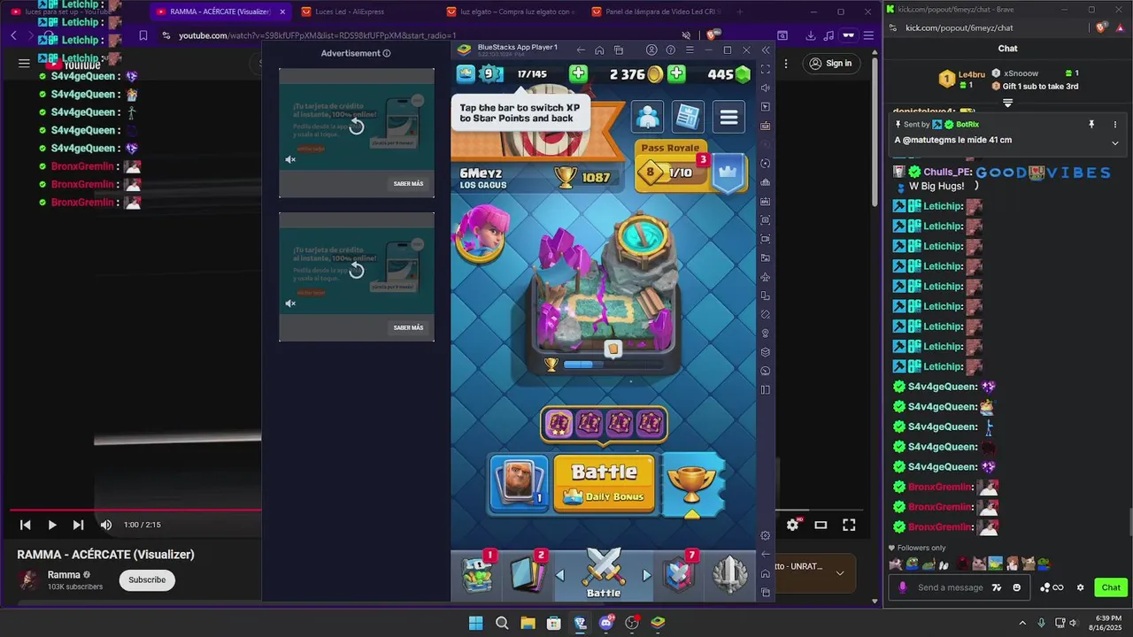Image resolution: width=1133 pixels, height=637 pixels.
Task: Tap the first mystery box chest slot
Action: pos(559,425)
